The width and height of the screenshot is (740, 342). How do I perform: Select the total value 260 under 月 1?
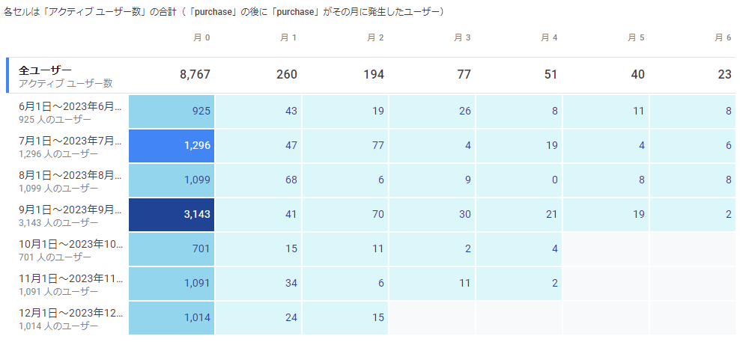pyautogui.click(x=286, y=75)
